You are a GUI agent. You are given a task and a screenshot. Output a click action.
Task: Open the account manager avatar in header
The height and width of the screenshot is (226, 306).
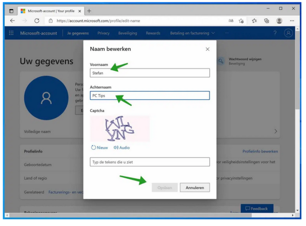(x=288, y=33)
